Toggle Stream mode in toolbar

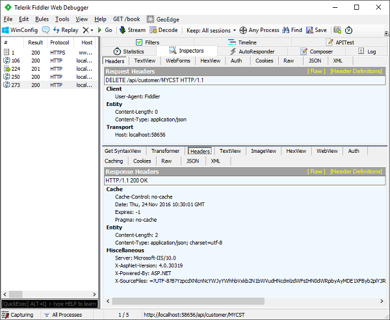coord(133,30)
